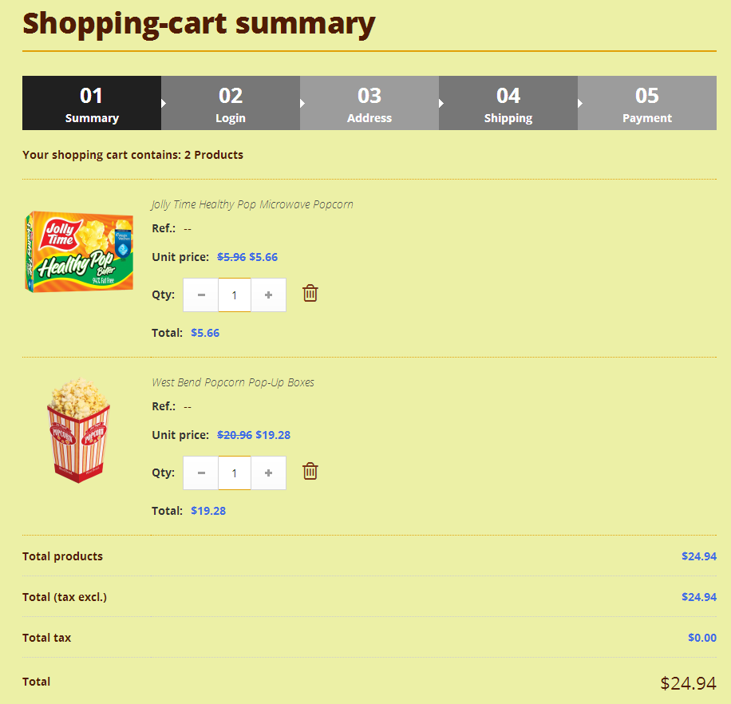Click the 'Total tax' label
This screenshot has height=704, width=731.
[x=46, y=637]
